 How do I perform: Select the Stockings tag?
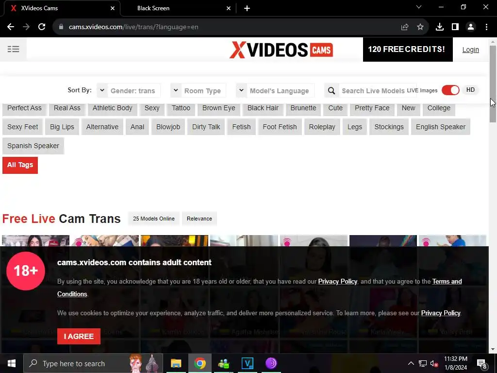pos(389,127)
